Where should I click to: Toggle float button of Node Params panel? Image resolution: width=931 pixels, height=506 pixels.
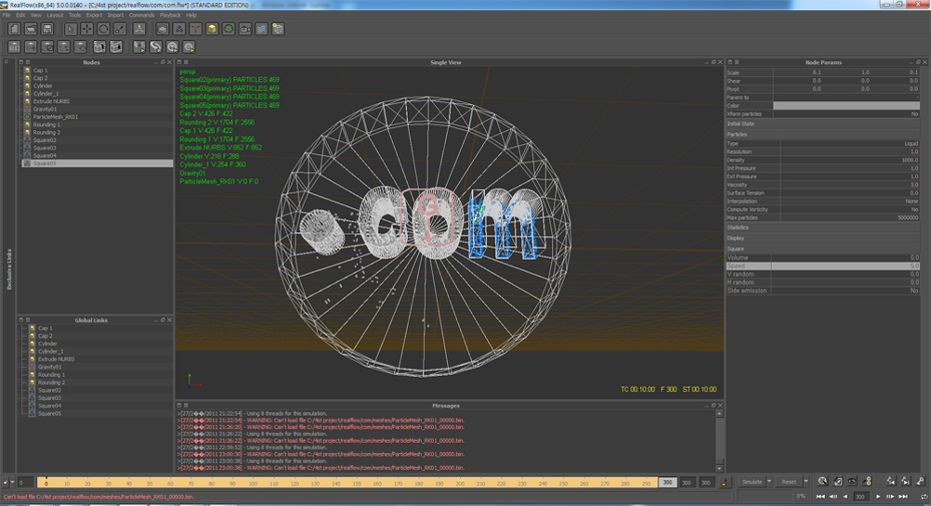[x=918, y=62]
